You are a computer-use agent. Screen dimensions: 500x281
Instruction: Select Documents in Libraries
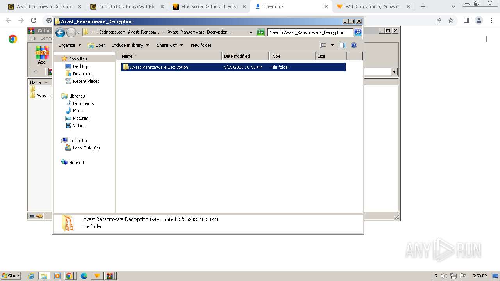point(83,103)
